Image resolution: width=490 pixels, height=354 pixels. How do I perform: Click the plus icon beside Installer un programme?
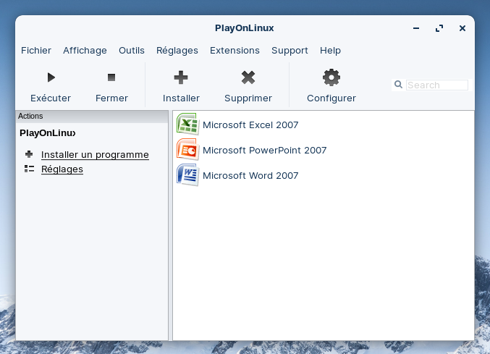click(x=29, y=154)
